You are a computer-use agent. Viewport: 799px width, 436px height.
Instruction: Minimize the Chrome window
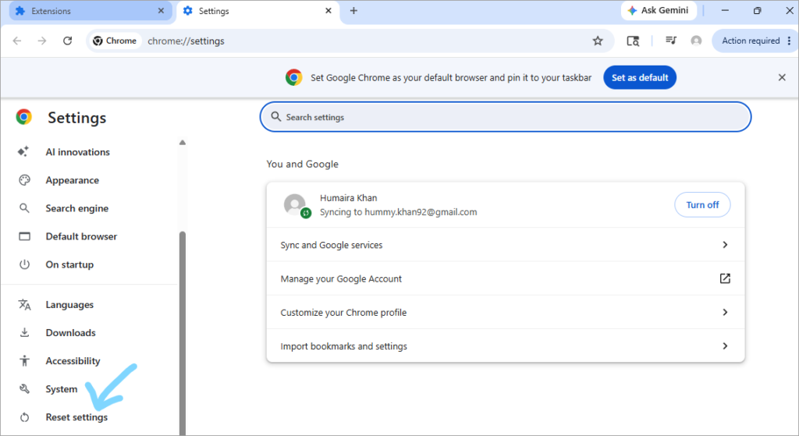coord(725,11)
